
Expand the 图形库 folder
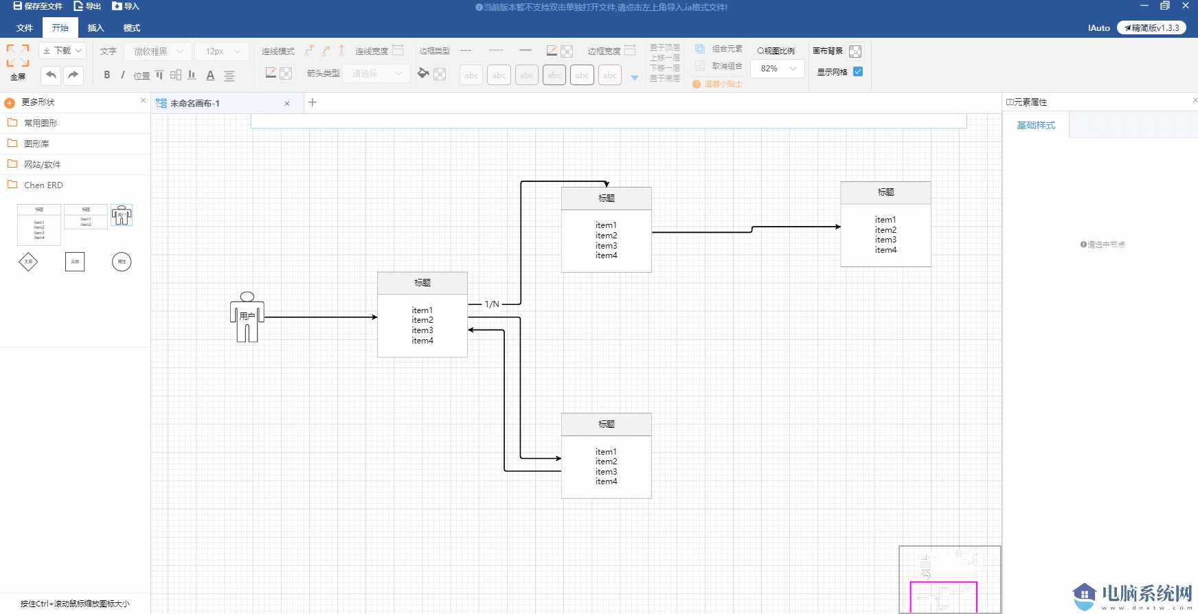[x=75, y=144]
